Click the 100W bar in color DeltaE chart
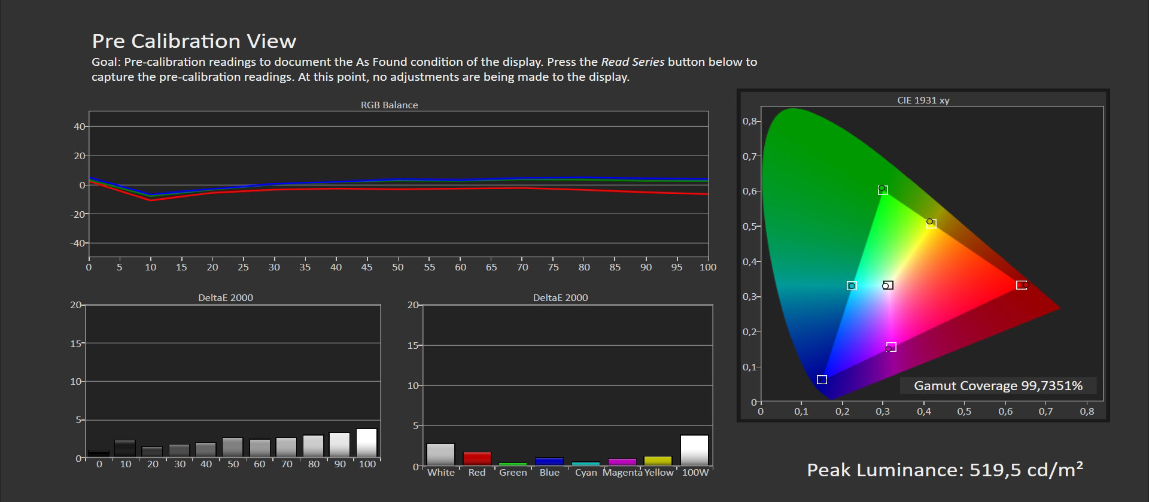 (x=694, y=450)
